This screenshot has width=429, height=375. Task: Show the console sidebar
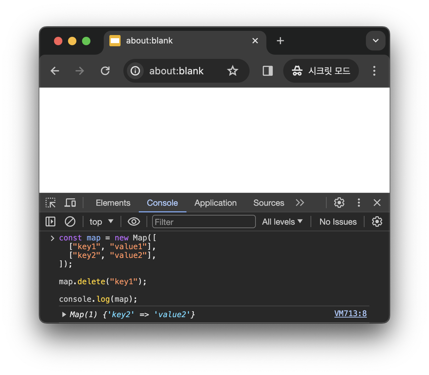click(x=50, y=221)
